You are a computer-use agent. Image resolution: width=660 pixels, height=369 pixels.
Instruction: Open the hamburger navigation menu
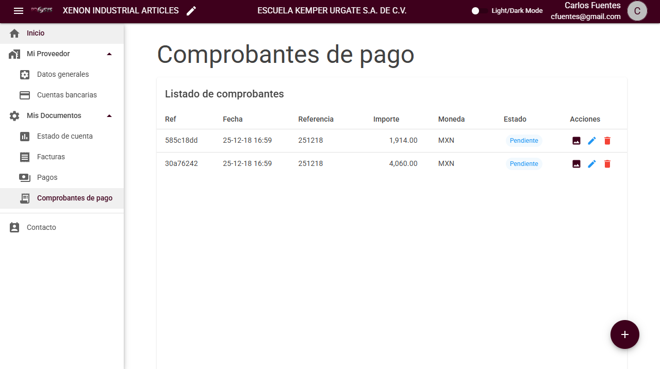point(19,11)
